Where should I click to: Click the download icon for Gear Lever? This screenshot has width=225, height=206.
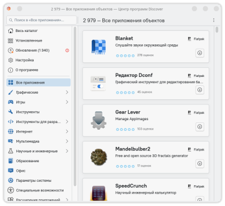tap(200, 127)
